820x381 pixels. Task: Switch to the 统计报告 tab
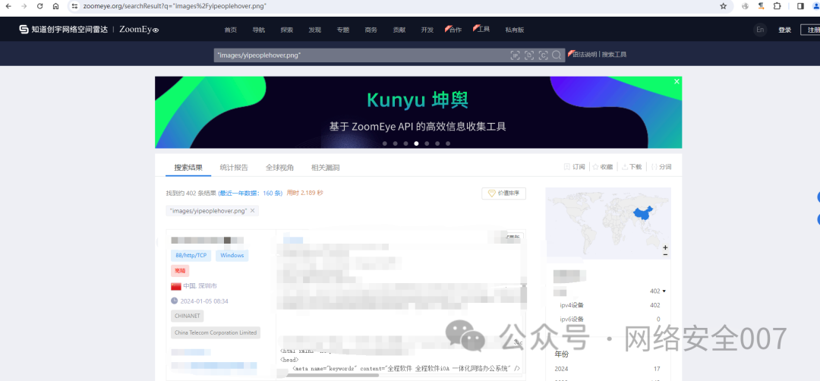pos(234,168)
